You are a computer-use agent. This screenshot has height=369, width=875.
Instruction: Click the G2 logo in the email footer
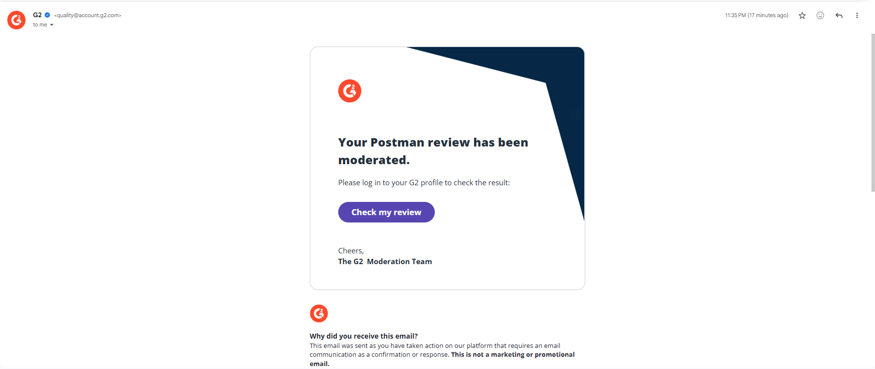(319, 314)
